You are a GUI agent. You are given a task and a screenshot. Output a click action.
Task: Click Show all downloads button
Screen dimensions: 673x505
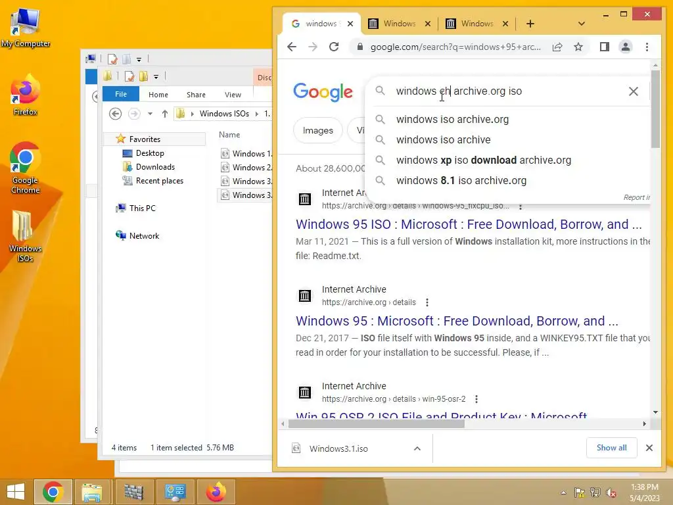pyautogui.click(x=611, y=448)
